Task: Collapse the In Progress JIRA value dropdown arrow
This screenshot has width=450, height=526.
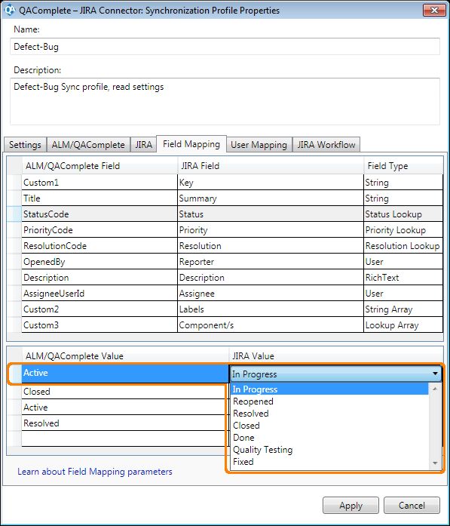Action: coord(435,374)
